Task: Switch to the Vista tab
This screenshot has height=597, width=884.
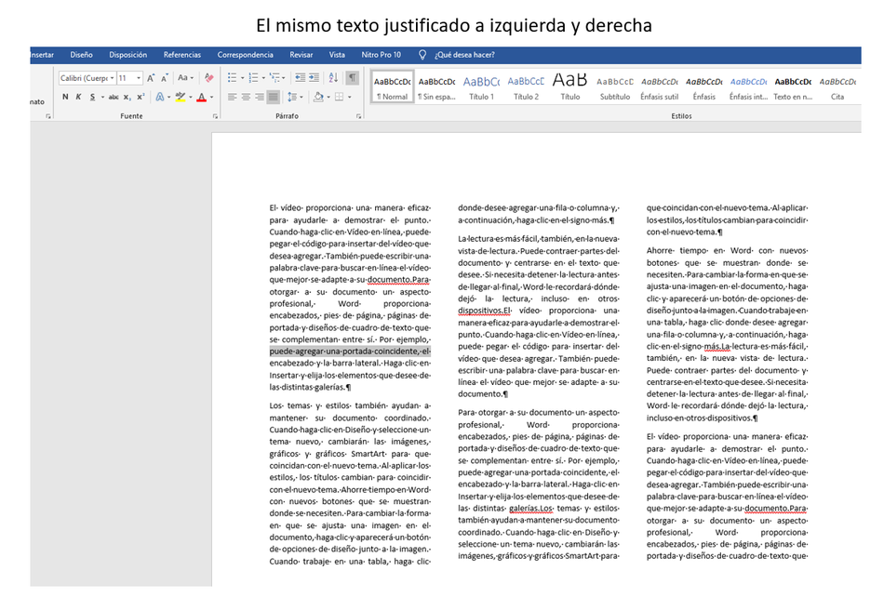Action: pos(336,55)
